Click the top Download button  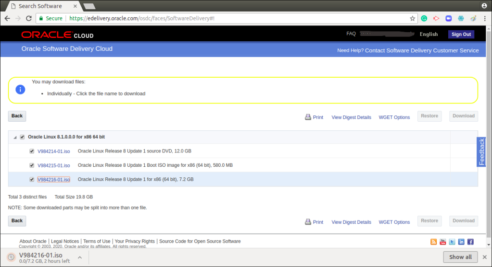click(x=464, y=116)
